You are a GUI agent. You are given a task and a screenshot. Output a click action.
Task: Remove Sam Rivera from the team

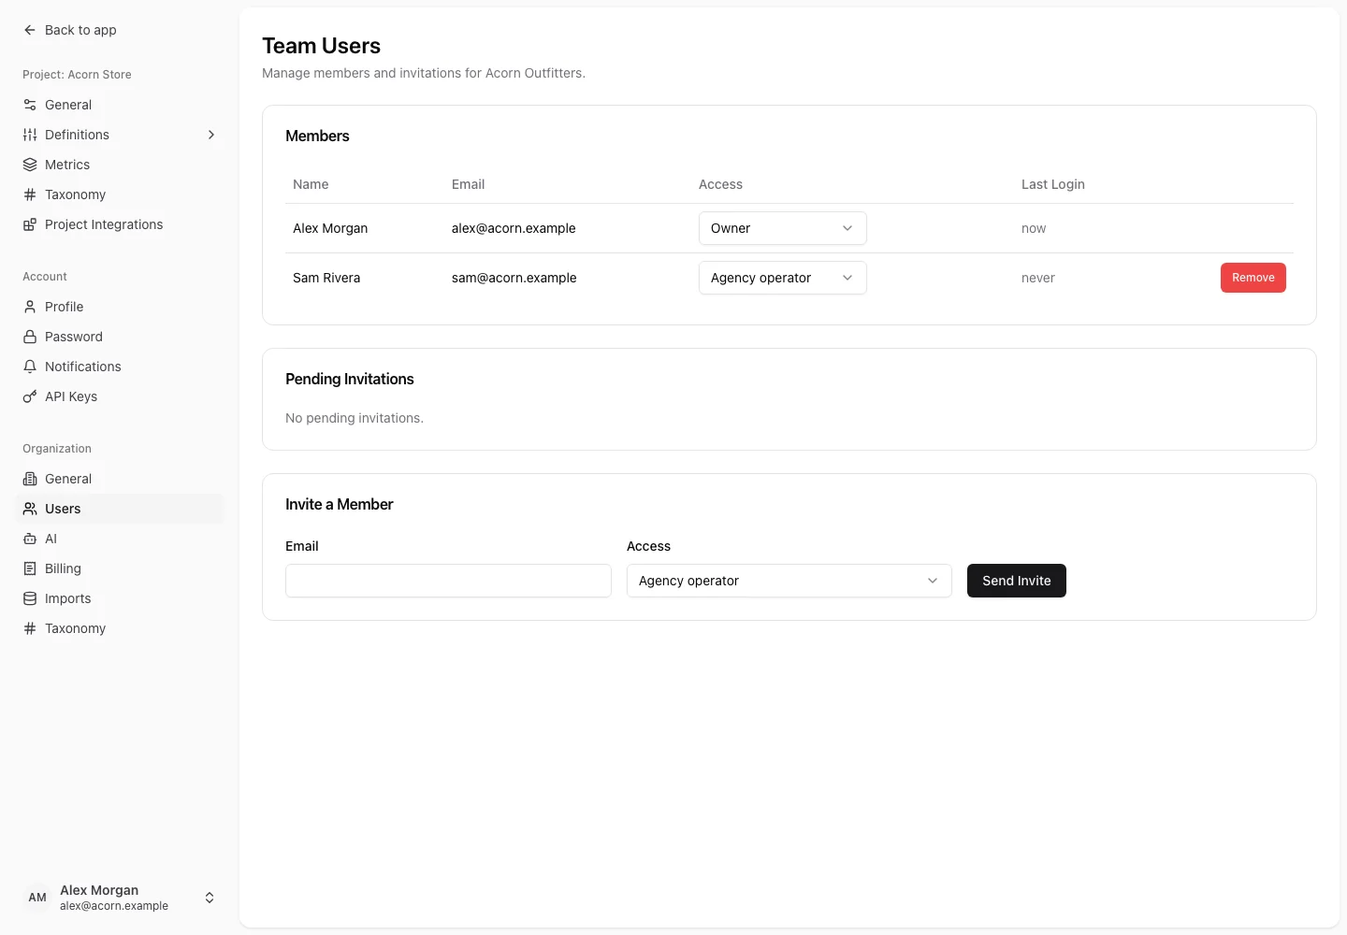point(1253,278)
